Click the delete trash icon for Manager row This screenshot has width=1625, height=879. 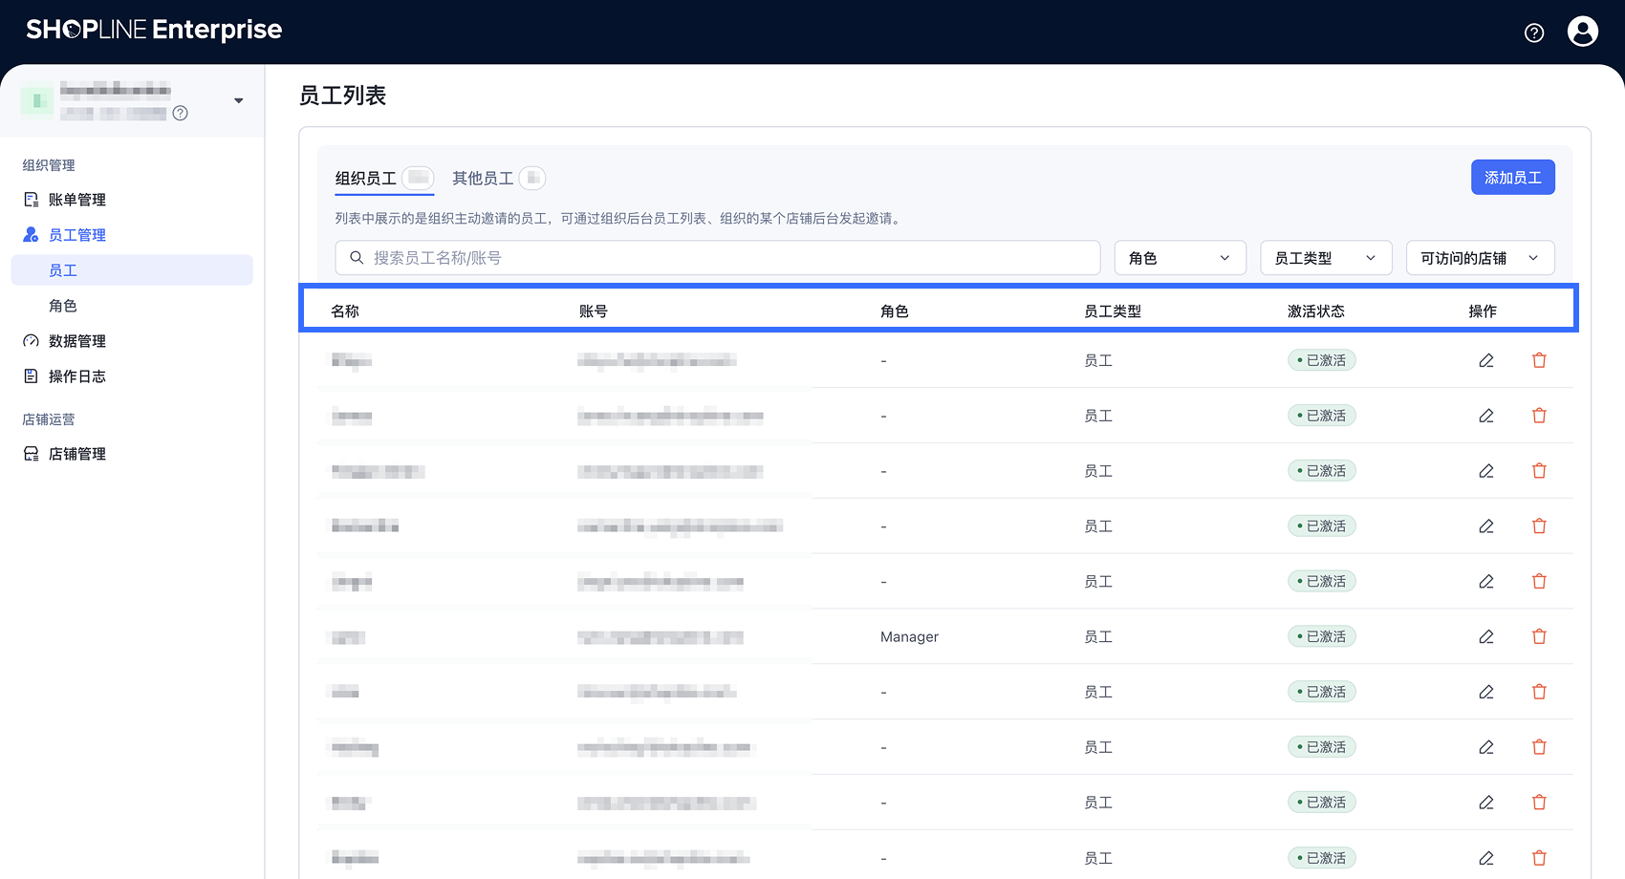(1539, 636)
